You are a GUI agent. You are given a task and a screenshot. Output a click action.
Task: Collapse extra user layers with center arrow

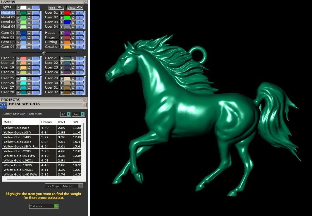(44, 53)
